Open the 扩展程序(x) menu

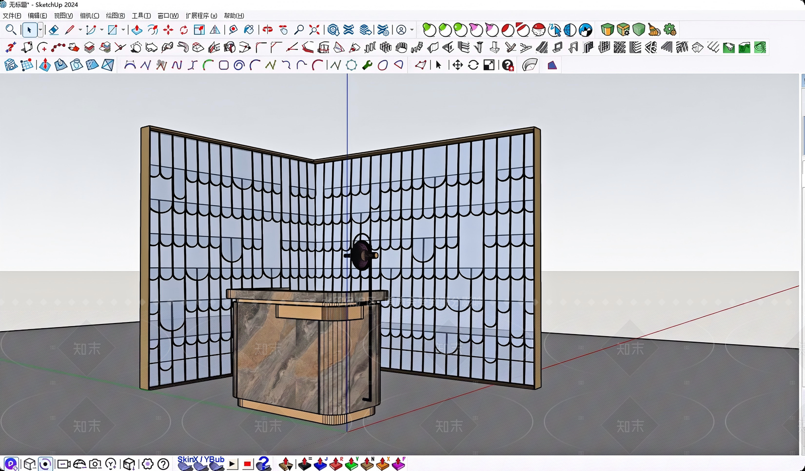pyautogui.click(x=201, y=16)
